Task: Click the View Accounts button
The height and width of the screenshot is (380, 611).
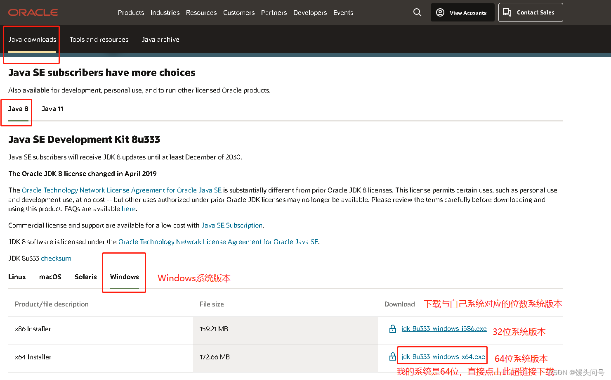Action: pos(462,12)
